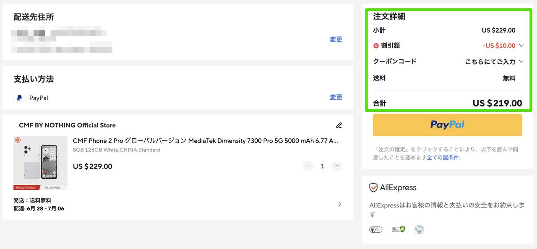Click the 小計 amount US $229.00
Screen dimensions: 537x249
[498, 30]
